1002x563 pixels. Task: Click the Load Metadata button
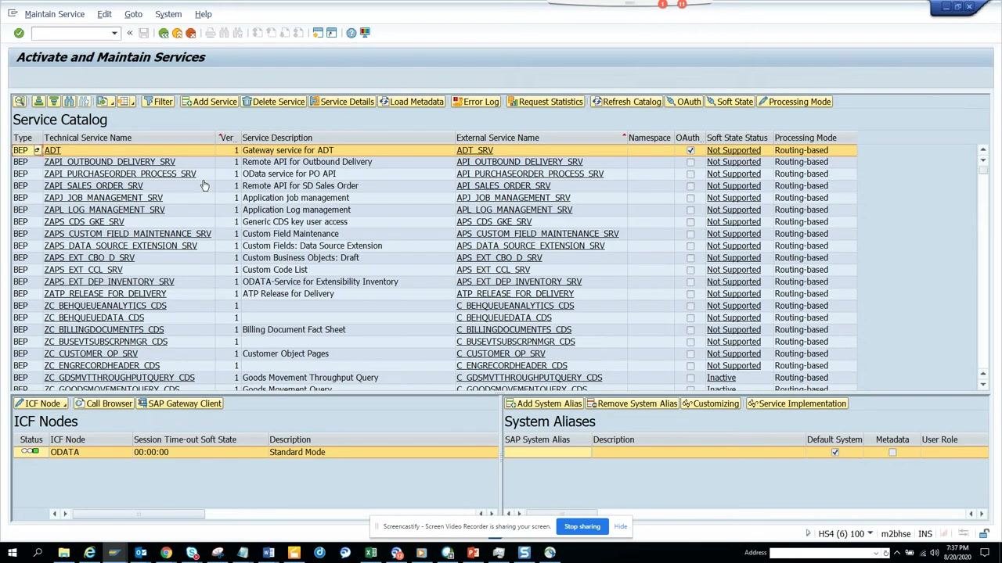(411, 102)
